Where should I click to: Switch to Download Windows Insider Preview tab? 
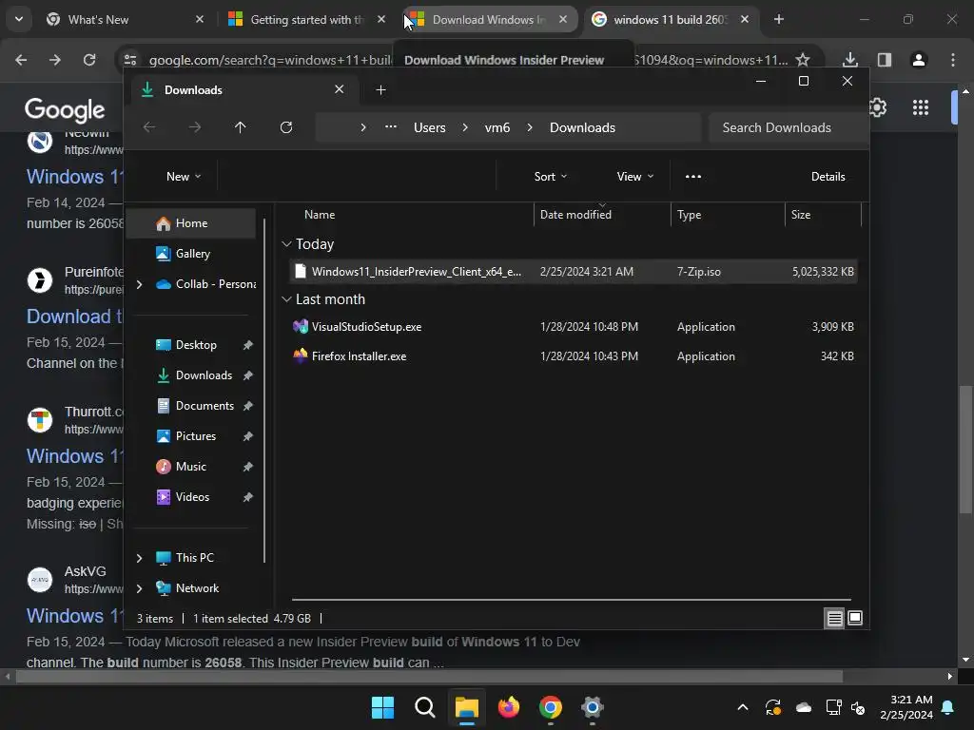488,20
